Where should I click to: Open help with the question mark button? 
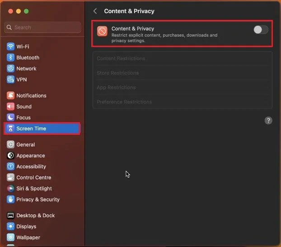tap(268, 120)
